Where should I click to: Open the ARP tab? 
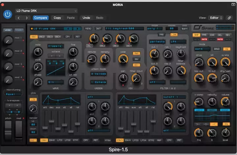tap(159, 140)
